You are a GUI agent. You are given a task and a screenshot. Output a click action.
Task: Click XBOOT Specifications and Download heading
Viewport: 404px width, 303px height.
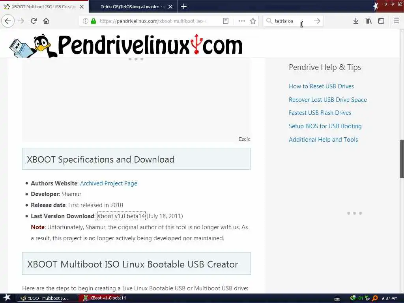pyautogui.click(x=101, y=159)
